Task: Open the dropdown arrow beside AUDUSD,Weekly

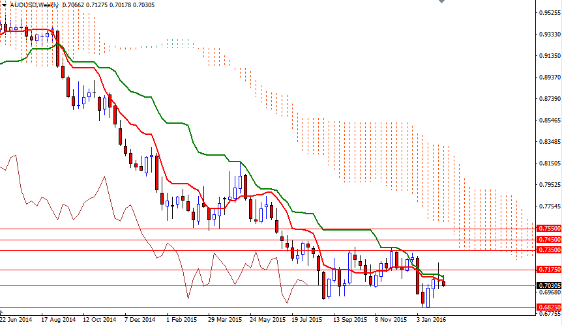Action: click(x=3, y=5)
